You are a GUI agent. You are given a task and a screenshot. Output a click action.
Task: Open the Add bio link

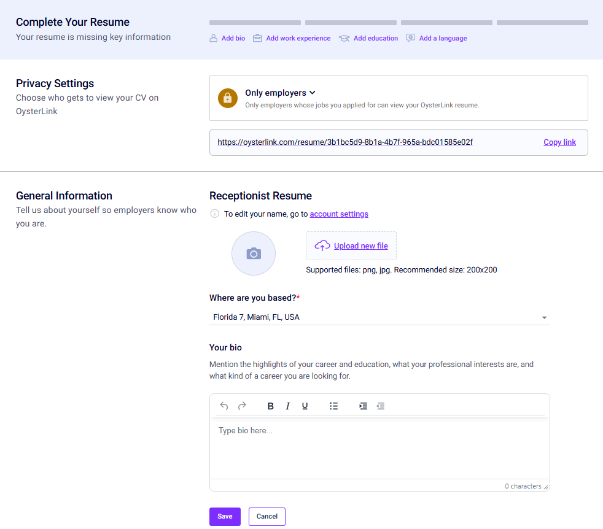click(x=233, y=38)
